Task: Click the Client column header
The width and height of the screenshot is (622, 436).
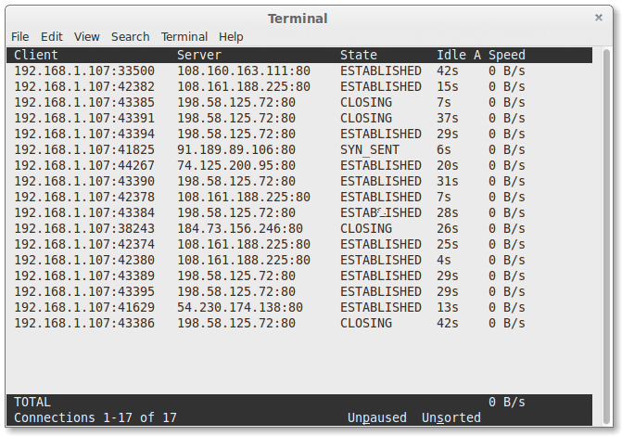Action: tap(36, 56)
